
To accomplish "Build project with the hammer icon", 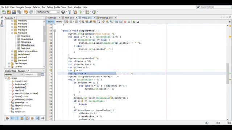I will (x=70, y=12).
